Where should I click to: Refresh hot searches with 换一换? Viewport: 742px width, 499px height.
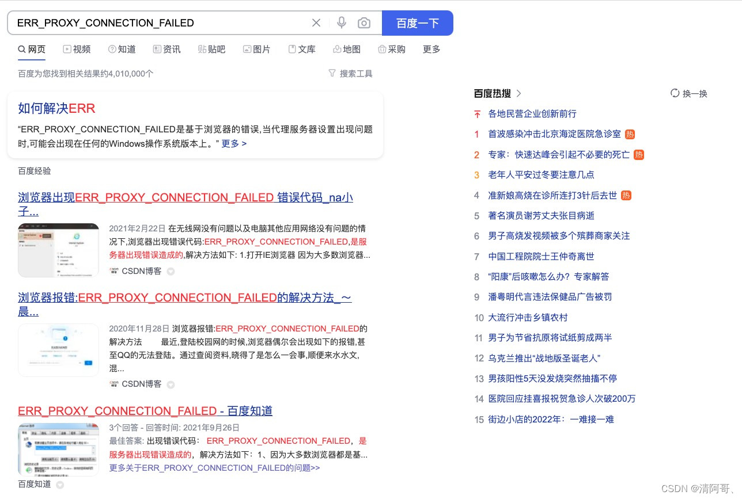689,93
